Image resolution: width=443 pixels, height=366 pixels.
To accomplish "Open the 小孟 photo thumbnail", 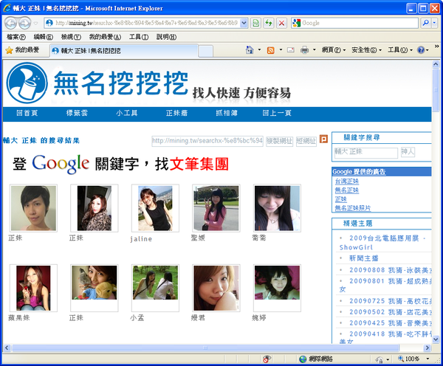I will [155, 288].
